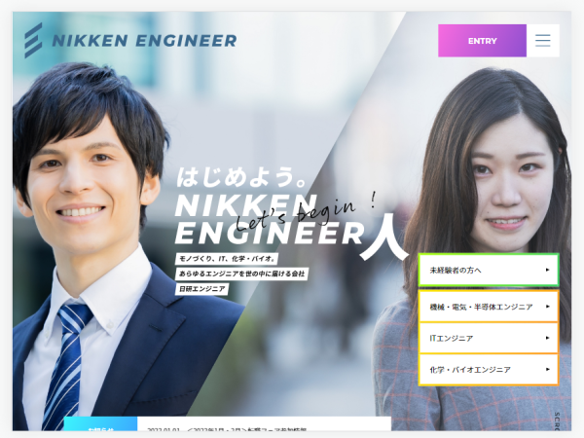Click the はじめよう。 hero headline
The width and height of the screenshot is (584, 438).
click(x=241, y=177)
